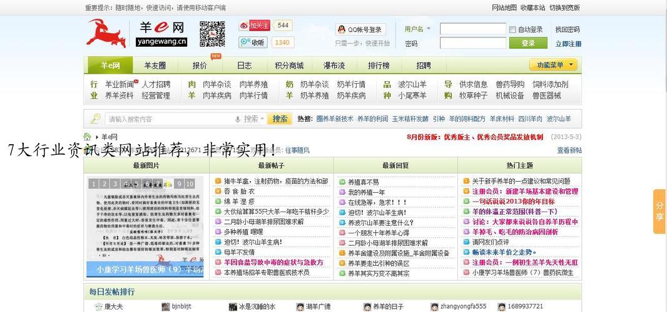The width and height of the screenshot is (667, 312).
Task: Open user zhangyongfa555 avatar
Action: [434, 306]
